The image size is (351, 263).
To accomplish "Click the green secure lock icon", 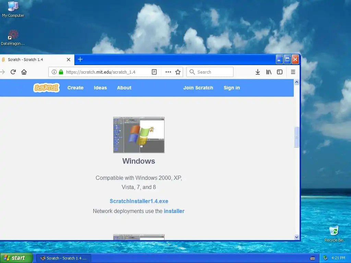I will tap(61, 72).
